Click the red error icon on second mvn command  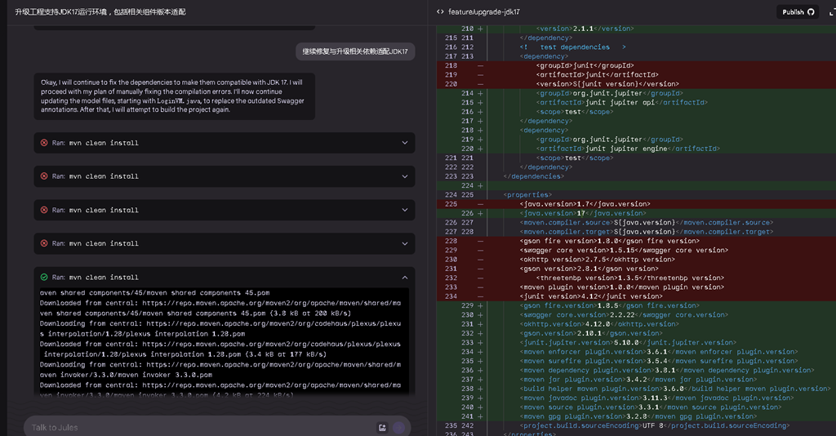point(44,176)
